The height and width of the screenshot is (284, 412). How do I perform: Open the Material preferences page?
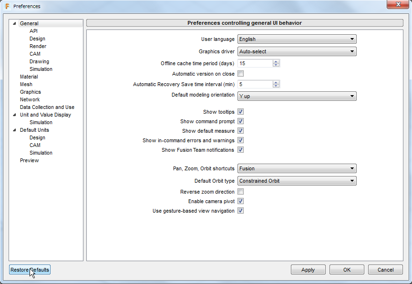click(29, 77)
